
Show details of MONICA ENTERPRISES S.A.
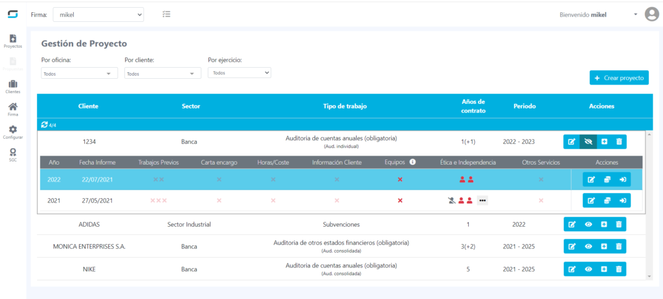click(x=588, y=246)
